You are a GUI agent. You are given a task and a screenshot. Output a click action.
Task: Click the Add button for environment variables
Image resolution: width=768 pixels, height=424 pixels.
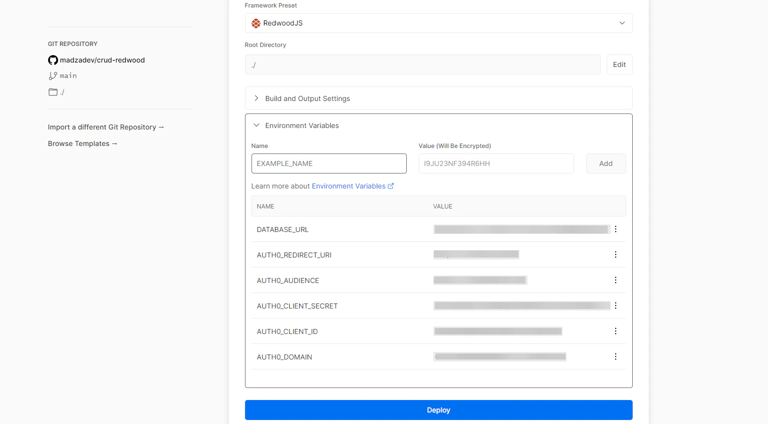click(606, 163)
